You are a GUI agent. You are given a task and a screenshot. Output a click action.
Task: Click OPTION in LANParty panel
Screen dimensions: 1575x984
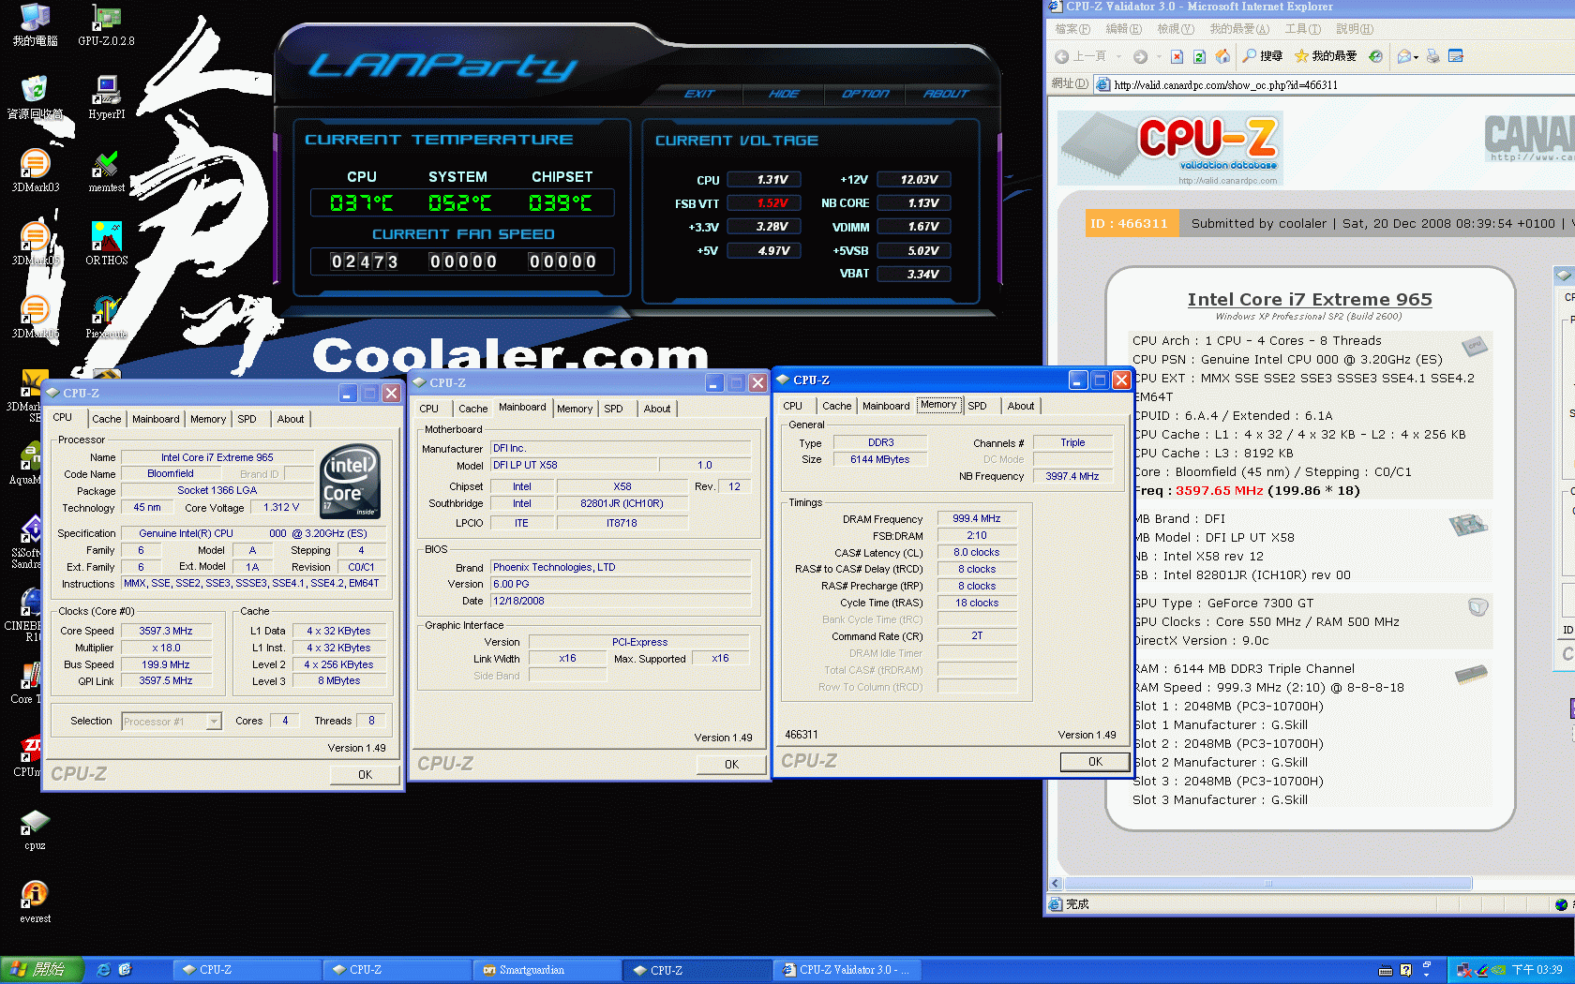pyautogui.click(x=865, y=94)
